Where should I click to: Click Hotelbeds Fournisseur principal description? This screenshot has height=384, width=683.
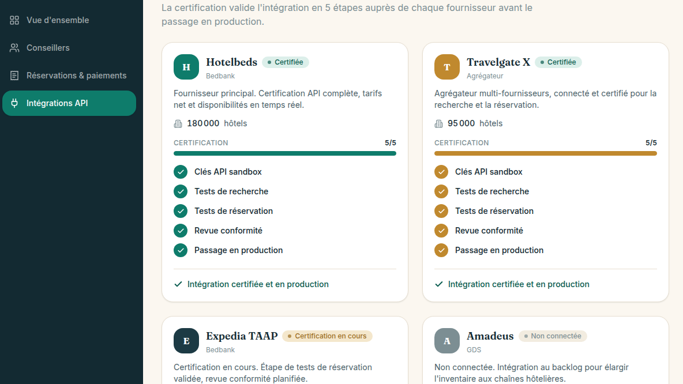278,99
